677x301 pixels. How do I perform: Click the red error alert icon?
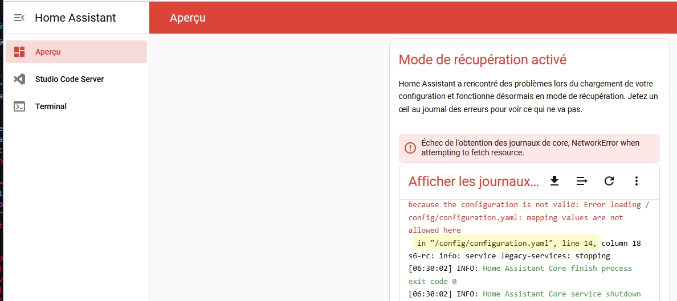[410, 148]
